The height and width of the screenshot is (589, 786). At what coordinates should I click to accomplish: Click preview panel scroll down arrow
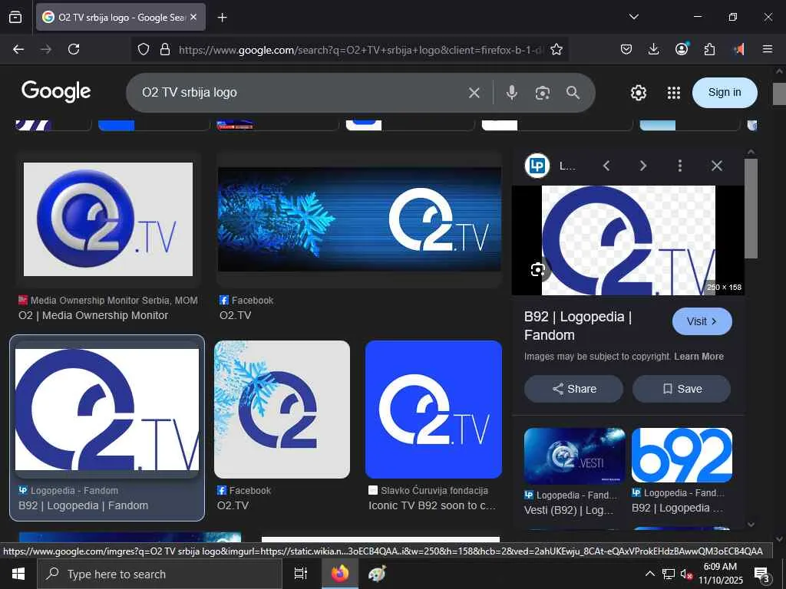click(x=751, y=525)
